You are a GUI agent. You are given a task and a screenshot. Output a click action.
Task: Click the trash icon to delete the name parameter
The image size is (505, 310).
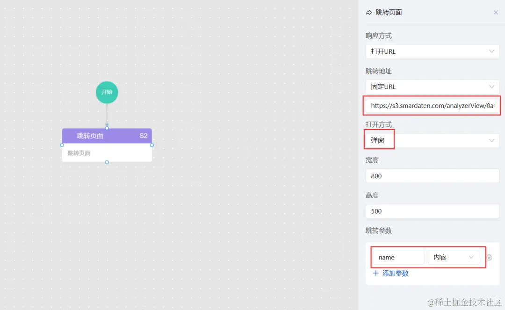tap(489, 257)
